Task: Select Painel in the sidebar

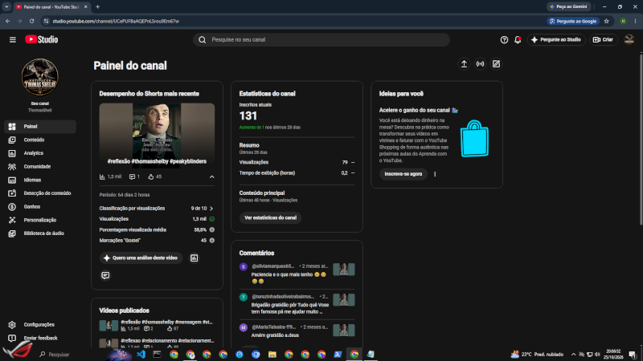Action: [40, 127]
